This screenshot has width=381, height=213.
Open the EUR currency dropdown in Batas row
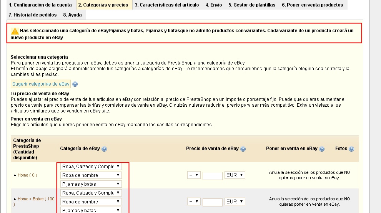[x=235, y=201]
